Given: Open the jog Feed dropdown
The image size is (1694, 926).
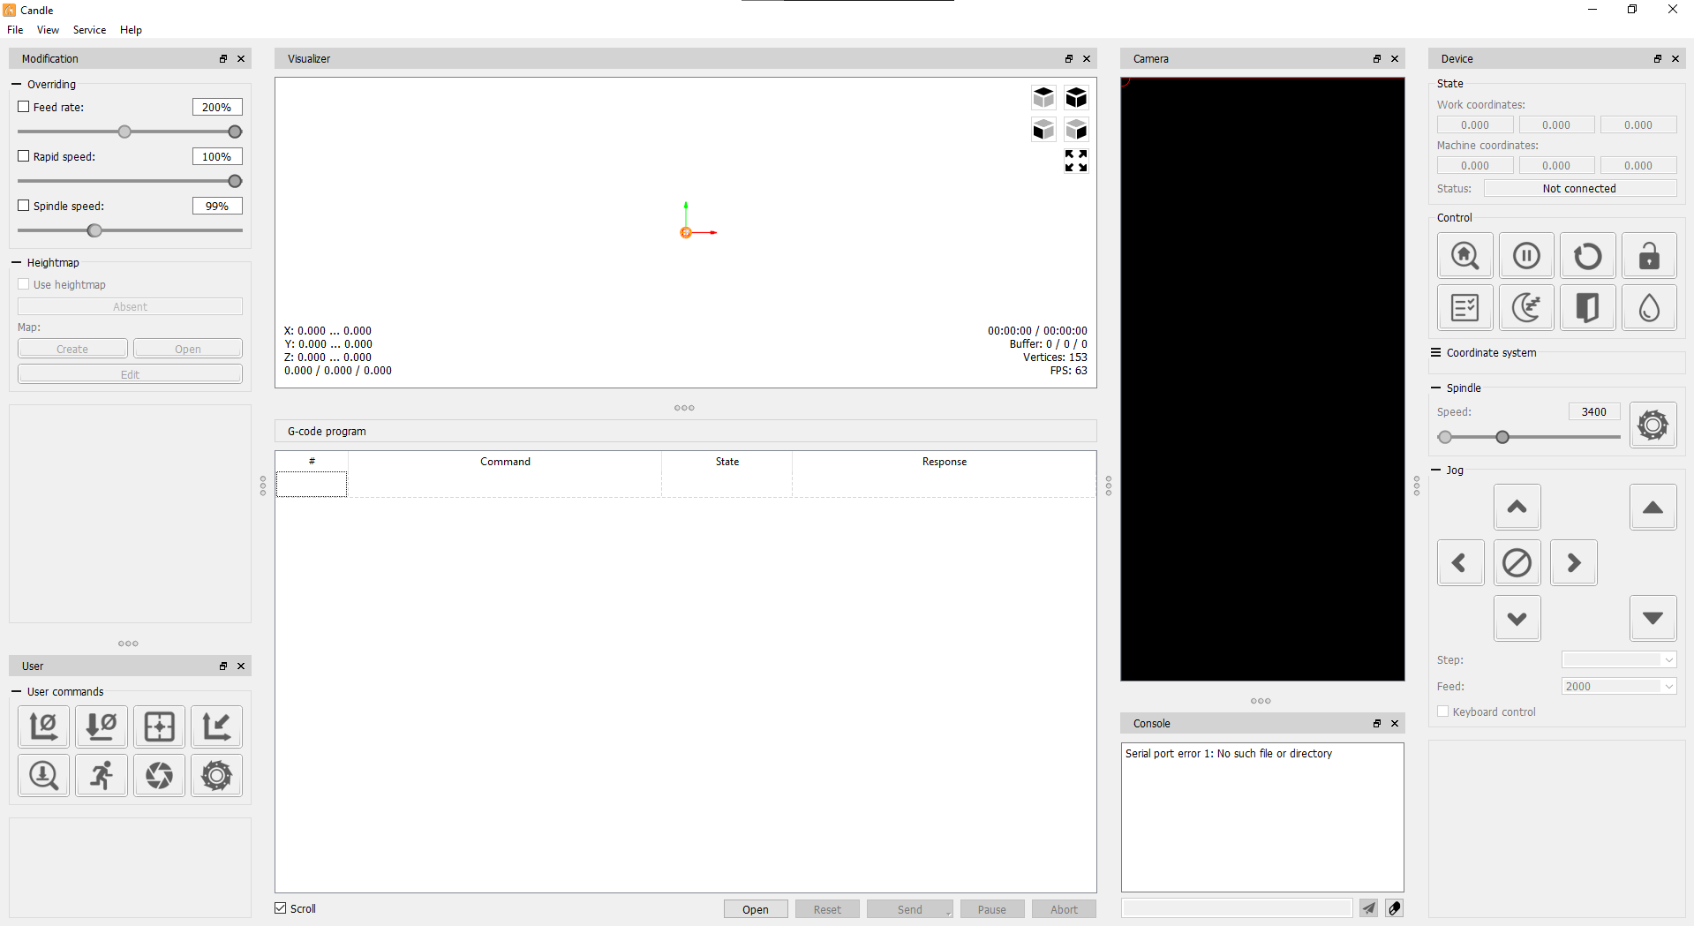Looking at the screenshot, I should click(1618, 687).
